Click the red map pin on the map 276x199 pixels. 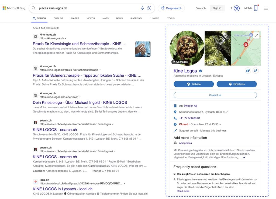pos(246,45)
